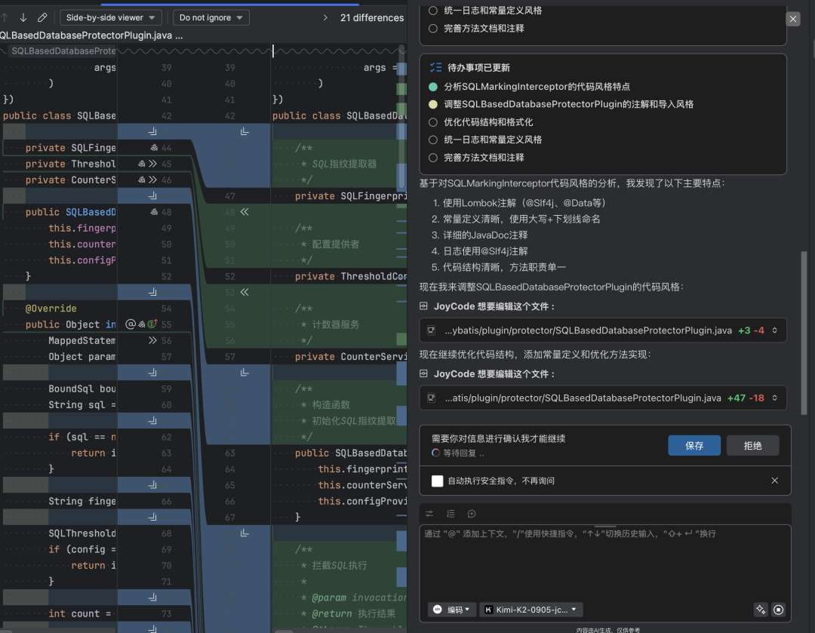Open the settings sliders icon above chat input
Image resolution: width=815 pixels, height=633 pixels.
pyautogui.click(x=429, y=514)
